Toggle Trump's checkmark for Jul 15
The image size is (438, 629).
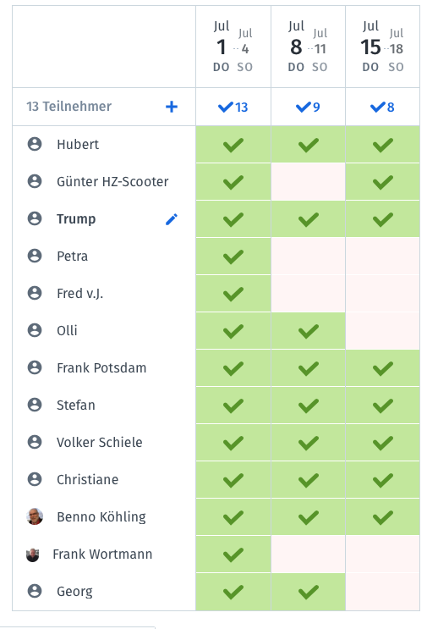[383, 219]
